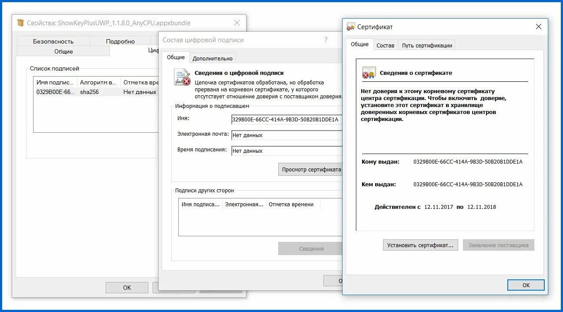Click the Сведения о цифровой подписи heading
Image resolution: width=563 pixels, height=312 pixels.
(x=239, y=73)
